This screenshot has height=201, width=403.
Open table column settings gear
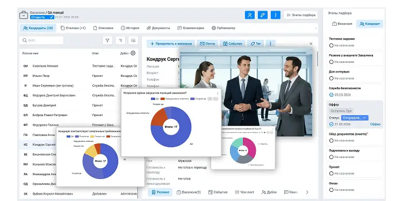[x=133, y=53]
